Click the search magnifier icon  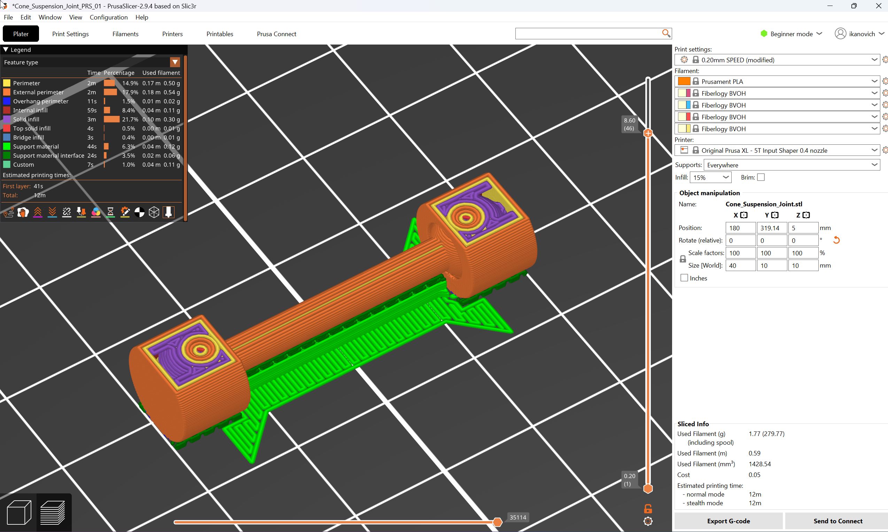click(x=666, y=33)
